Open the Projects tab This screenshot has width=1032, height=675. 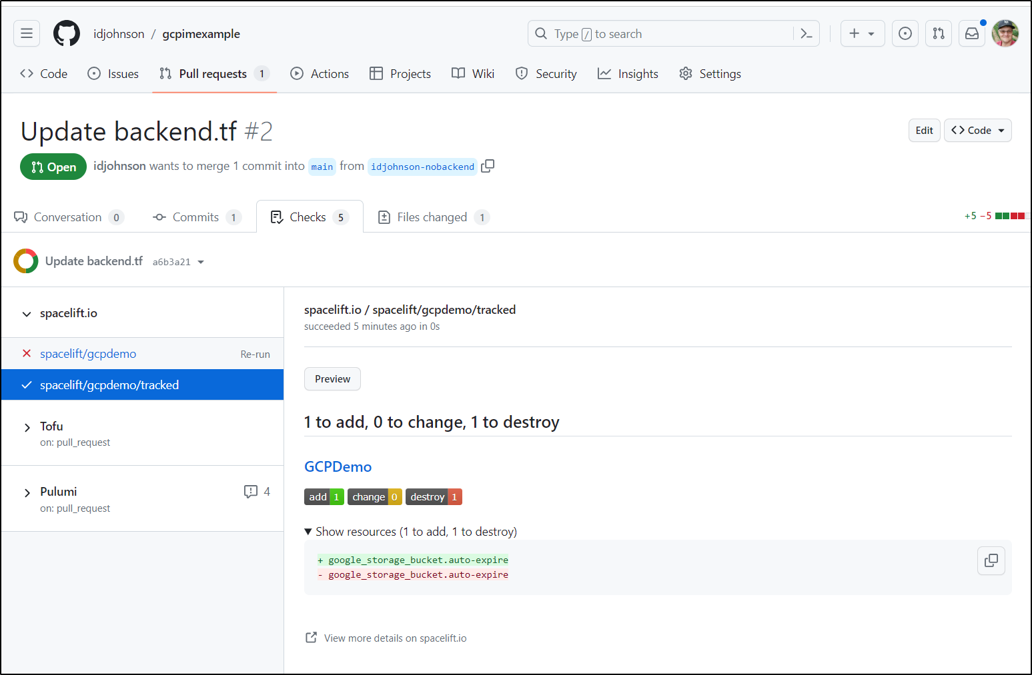[400, 74]
